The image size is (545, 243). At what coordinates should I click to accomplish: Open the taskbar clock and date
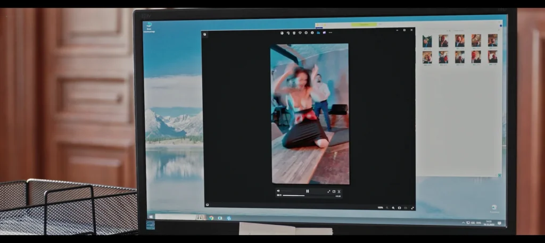(489, 222)
